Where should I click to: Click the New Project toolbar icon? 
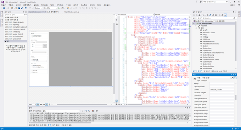click(x=12, y=8)
